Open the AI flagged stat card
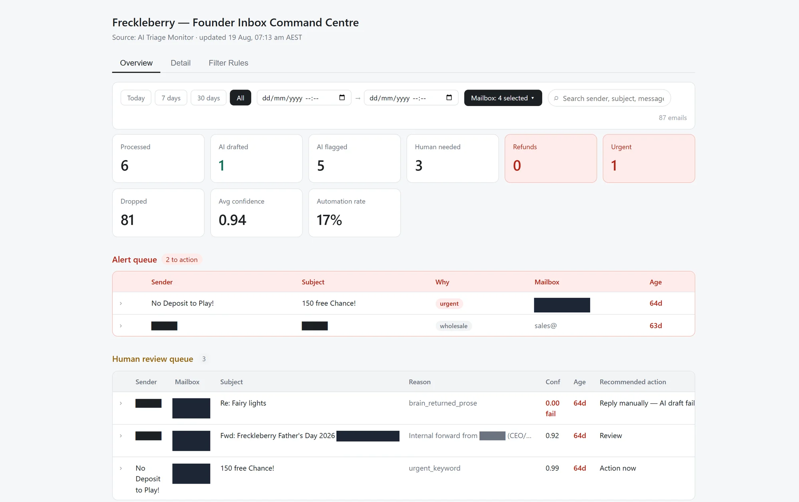 (354, 158)
